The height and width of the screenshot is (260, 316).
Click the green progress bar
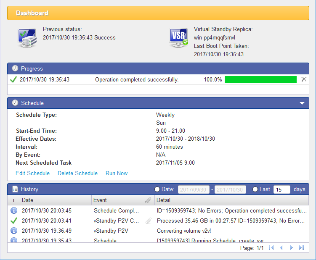(260, 79)
